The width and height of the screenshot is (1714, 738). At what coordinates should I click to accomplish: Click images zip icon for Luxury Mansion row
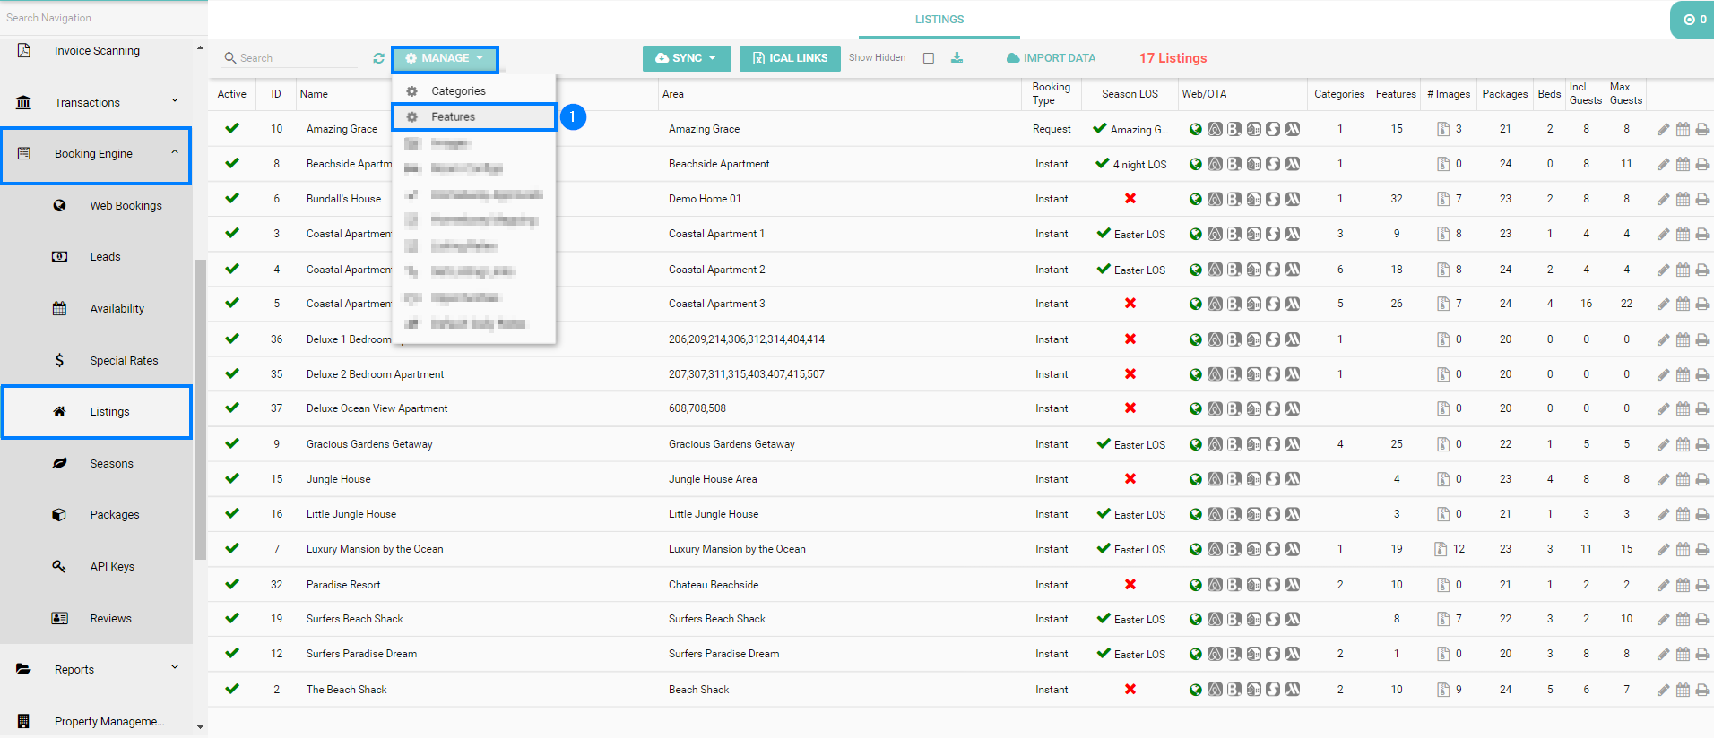1441,549
